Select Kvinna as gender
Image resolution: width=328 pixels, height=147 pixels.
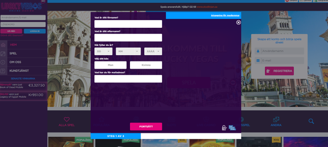tap(146, 65)
